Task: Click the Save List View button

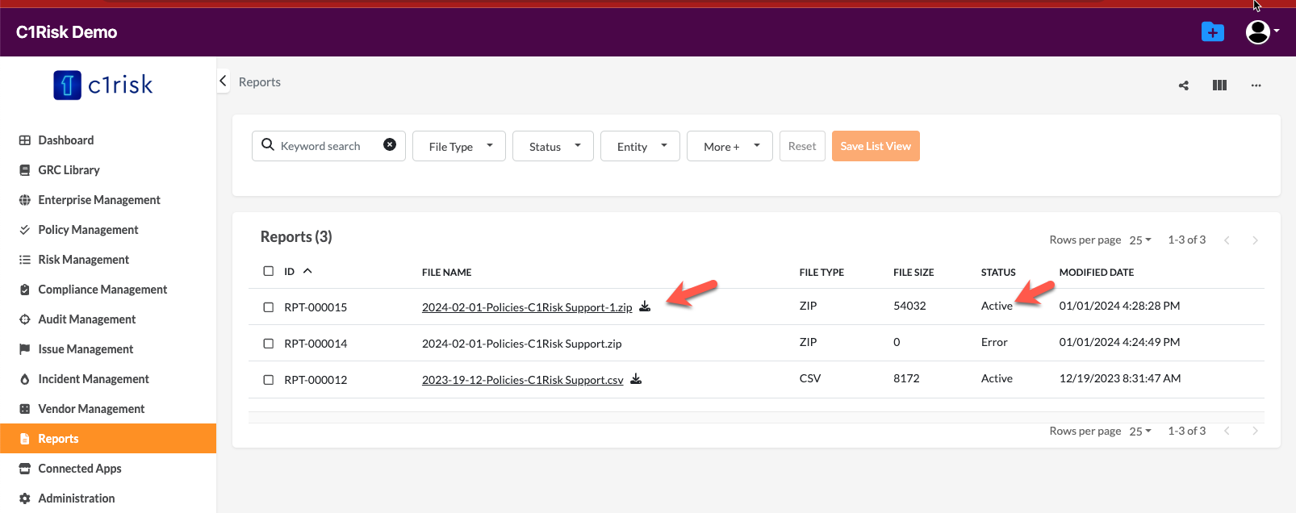Action: tap(876, 146)
